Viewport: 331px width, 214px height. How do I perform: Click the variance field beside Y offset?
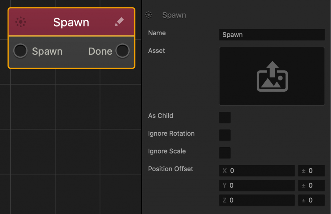click(311, 185)
